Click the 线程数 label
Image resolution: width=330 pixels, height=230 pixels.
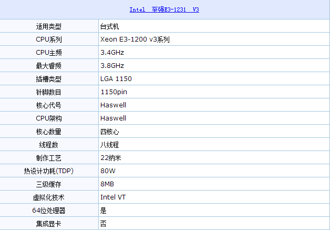coord(49,145)
